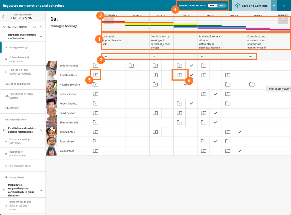Toggle Tianna Cotes's Level 7 checkmark
291x215 pixels.
tap(240, 132)
